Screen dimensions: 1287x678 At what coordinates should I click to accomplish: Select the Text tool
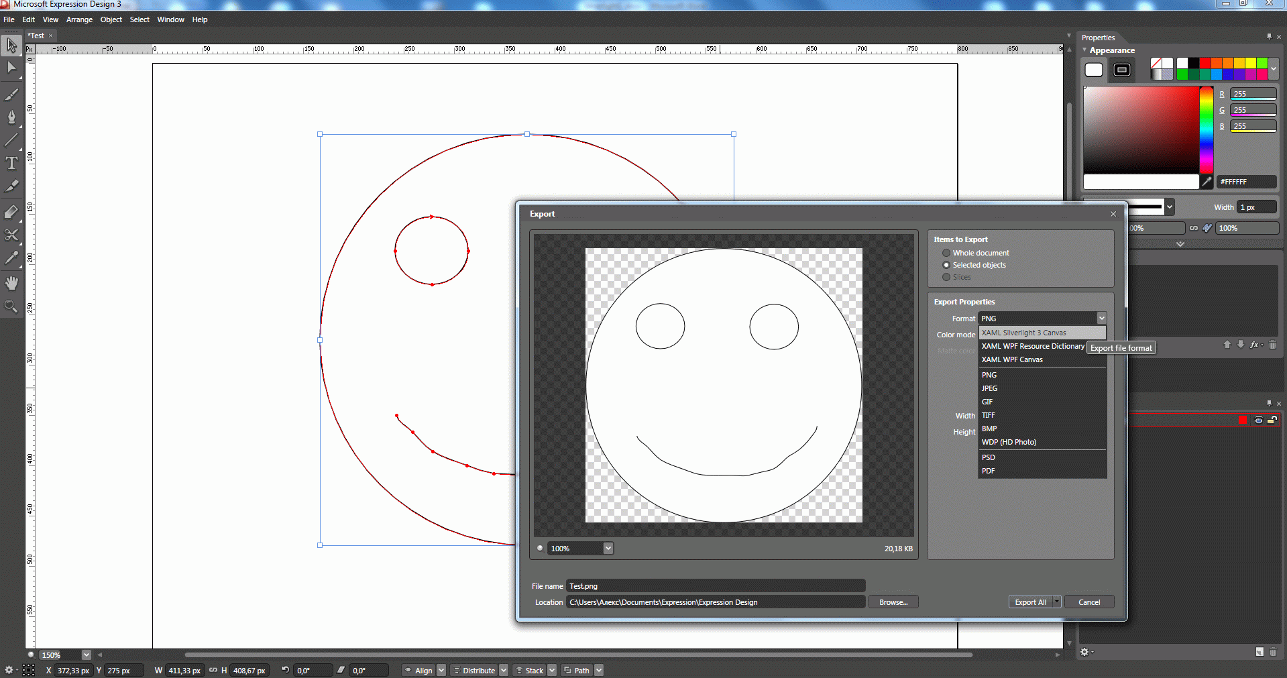pyautogui.click(x=11, y=163)
